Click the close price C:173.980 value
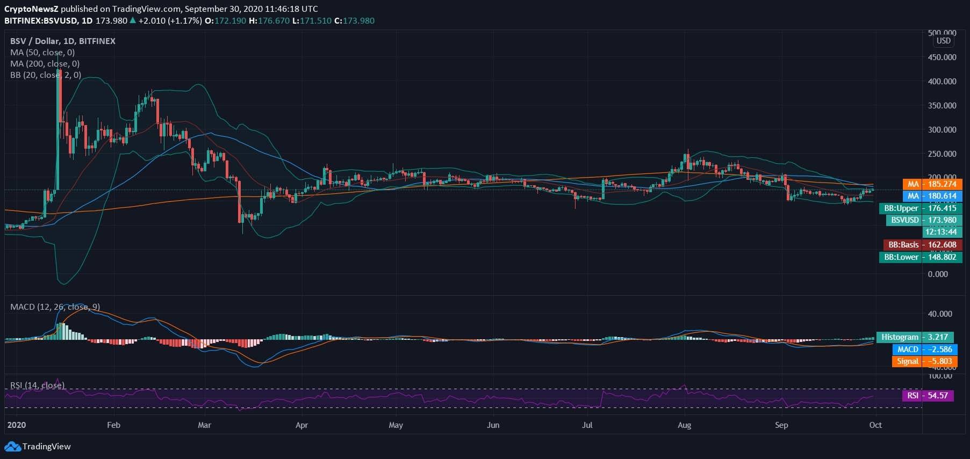Image resolution: width=970 pixels, height=459 pixels. pyautogui.click(x=355, y=20)
